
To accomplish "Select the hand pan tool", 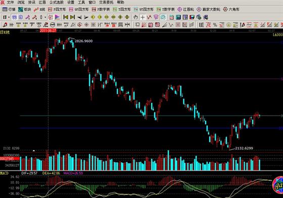I will click(x=136, y=17).
